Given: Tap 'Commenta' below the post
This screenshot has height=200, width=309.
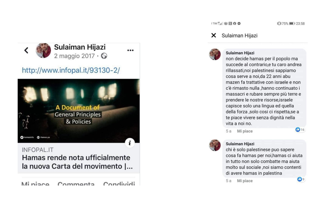Looking at the screenshot, I should tap(76, 183).
